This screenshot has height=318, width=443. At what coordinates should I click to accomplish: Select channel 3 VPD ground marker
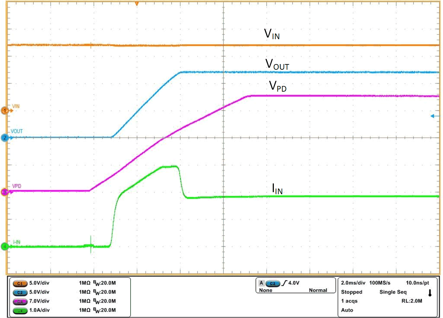tap(5, 192)
